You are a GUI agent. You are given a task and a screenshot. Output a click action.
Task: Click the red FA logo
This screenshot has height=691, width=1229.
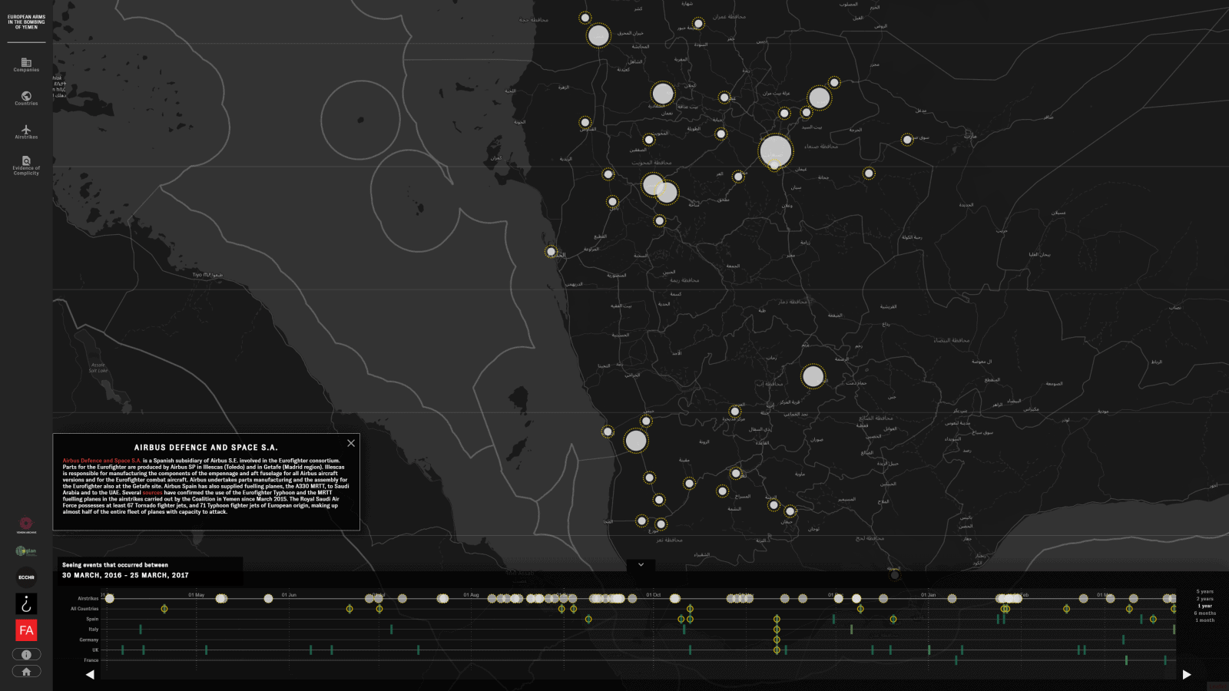click(x=26, y=630)
